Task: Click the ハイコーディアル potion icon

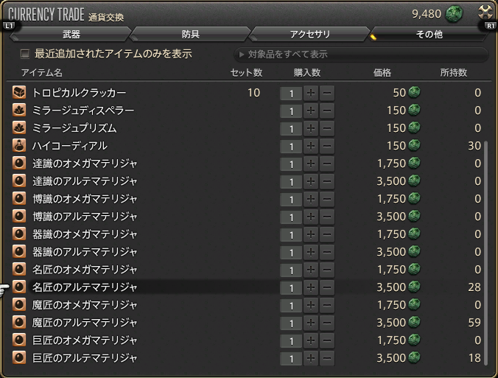Action: (x=19, y=146)
